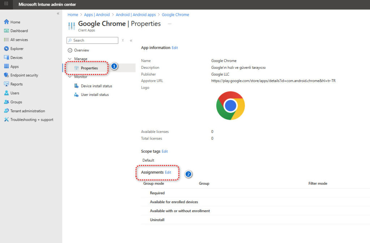Select the Devices icon in sidebar
This screenshot has height=243, width=370.
coord(6,57)
